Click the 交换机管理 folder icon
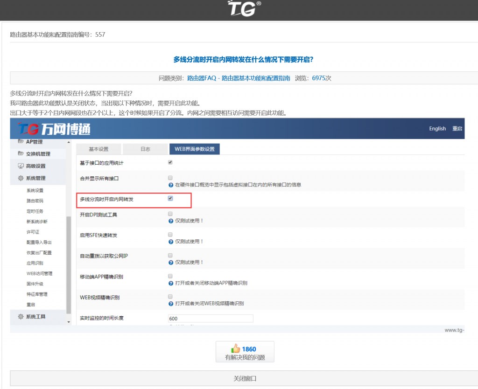Viewport: 478px width, 389px height. point(21,153)
